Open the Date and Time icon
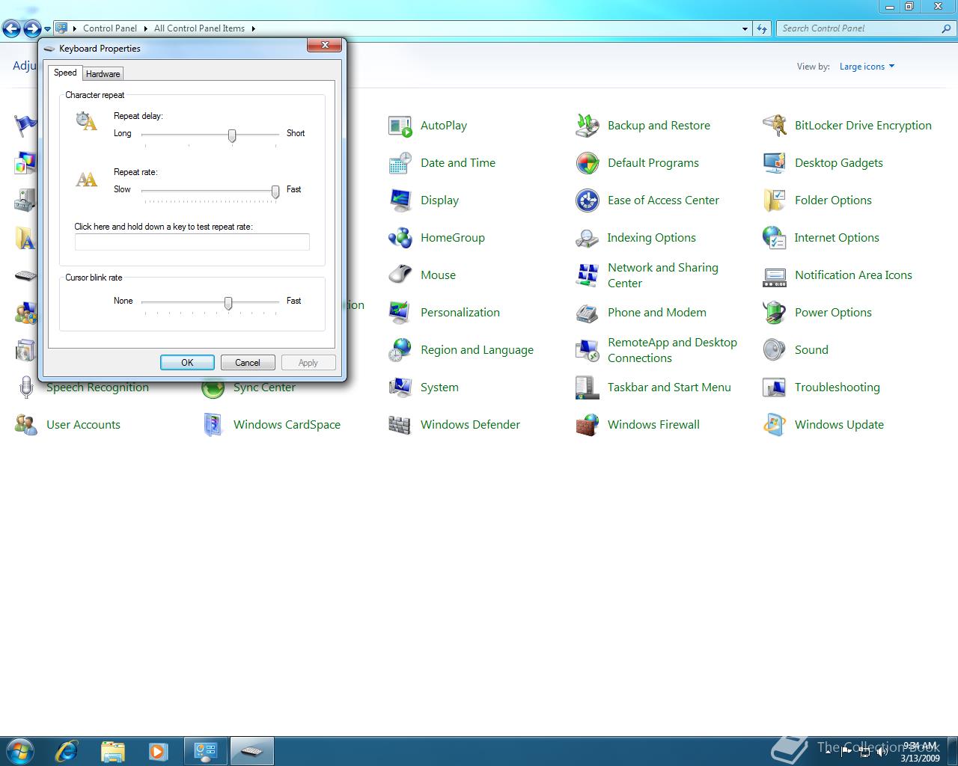 [400, 163]
